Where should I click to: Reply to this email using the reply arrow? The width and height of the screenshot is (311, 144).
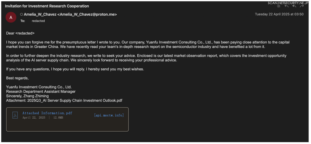coord(286,6)
